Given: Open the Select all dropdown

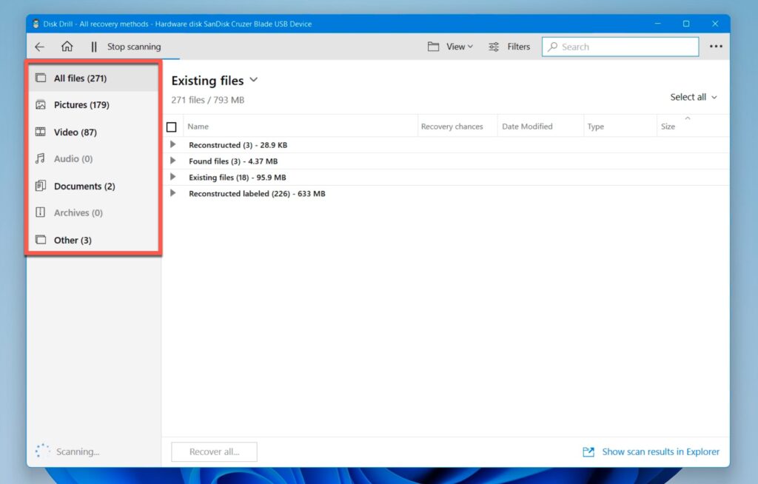Looking at the screenshot, I should click(x=693, y=96).
